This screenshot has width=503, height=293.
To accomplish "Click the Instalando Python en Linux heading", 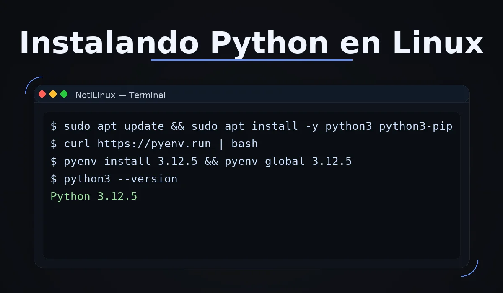I will [x=251, y=42].
